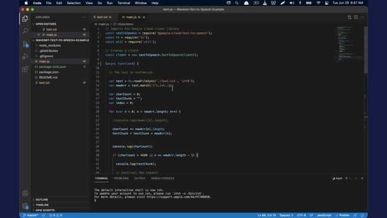387x218 pixels.
Task: Open the Selection menu
Action: tap(74, 3)
